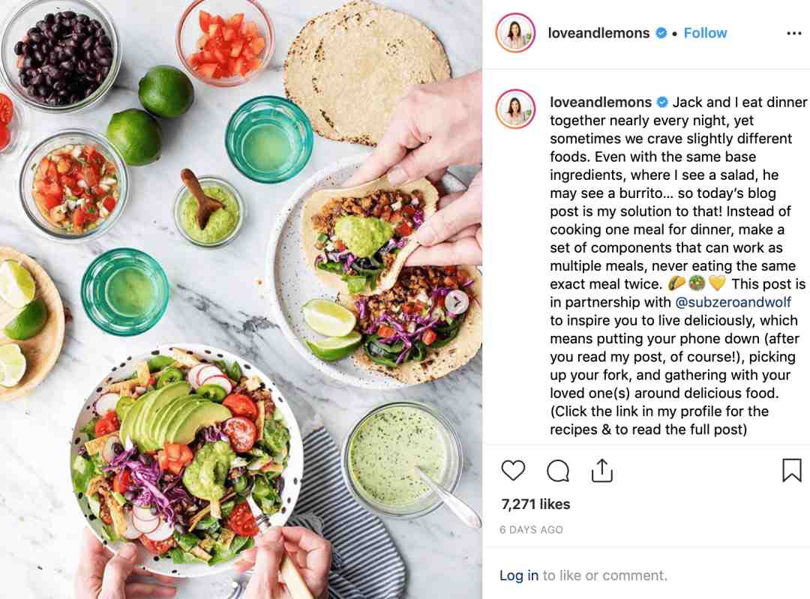Open comments via the speech bubble icon
The image size is (810, 599).
click(558, 470)
